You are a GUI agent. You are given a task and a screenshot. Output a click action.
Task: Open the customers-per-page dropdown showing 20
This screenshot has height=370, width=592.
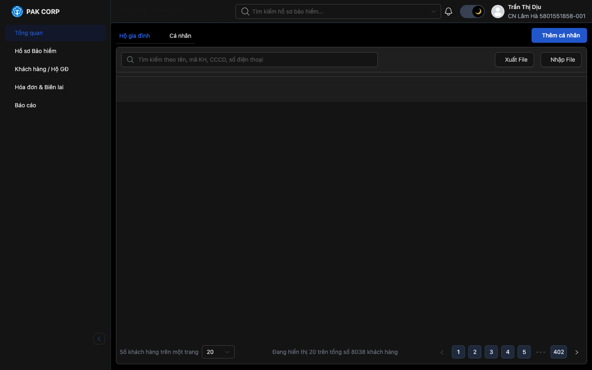click(x=218, y=352)
